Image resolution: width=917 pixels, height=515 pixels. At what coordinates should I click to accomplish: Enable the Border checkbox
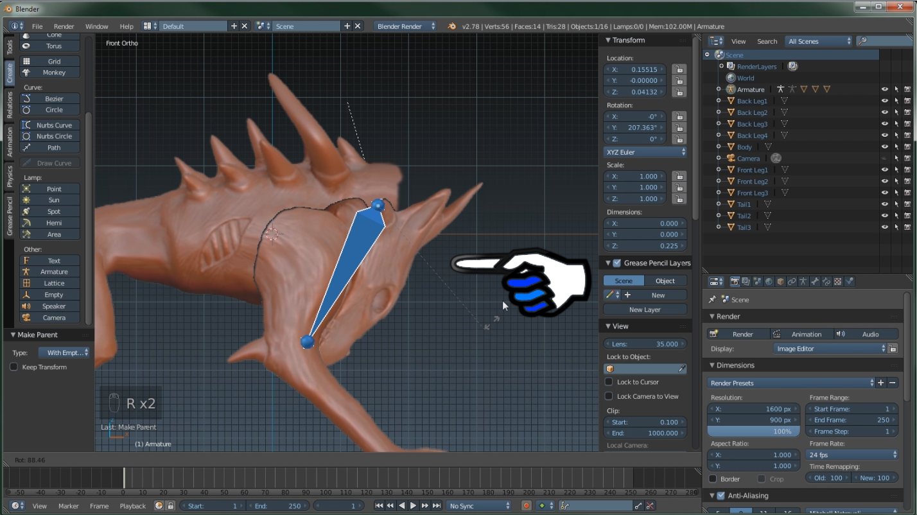coord(713,478)
